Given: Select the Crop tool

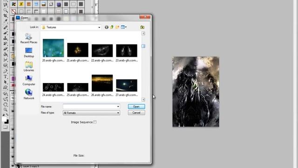Looking at the screenshot, I should coord(5,16).
